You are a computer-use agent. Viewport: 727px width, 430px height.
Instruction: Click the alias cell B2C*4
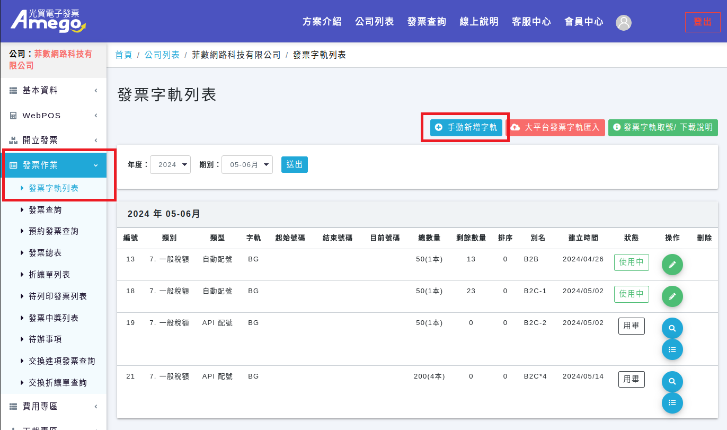click(x=535, y=376)
